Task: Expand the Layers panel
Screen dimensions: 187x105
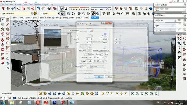Action: click(185, 26)
